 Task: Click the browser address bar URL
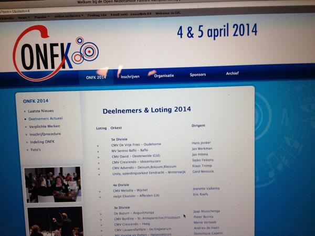click(x=15, y=11)
